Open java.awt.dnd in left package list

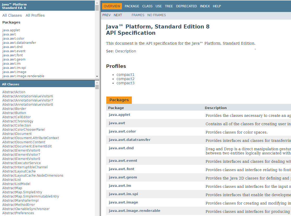[x=12, y=47]
